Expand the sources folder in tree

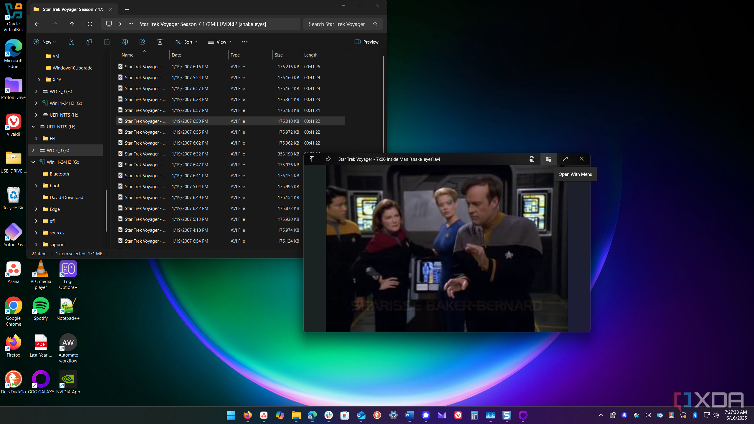pyautogui.click(x=36, y=233)
